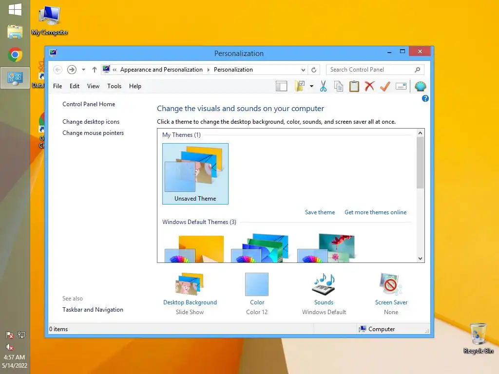This screenshot has height=374, width=499.
Task: Click the Control Panel icon in address bar
Action: 106,69
